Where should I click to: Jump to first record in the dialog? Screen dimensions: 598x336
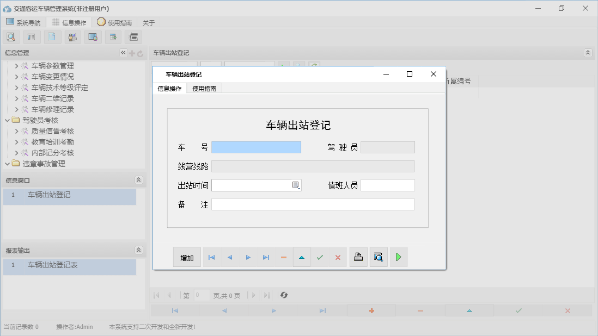[x=211, y=257]
